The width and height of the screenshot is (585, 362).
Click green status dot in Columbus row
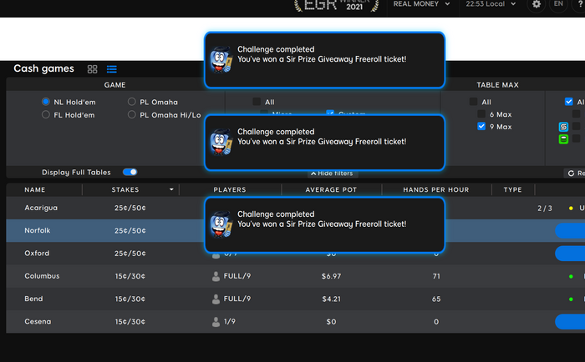571,276
